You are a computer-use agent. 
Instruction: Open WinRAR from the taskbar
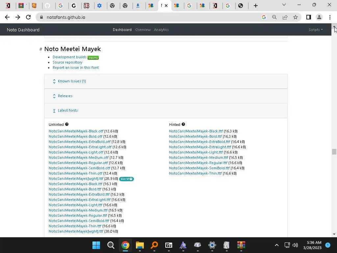241,245
